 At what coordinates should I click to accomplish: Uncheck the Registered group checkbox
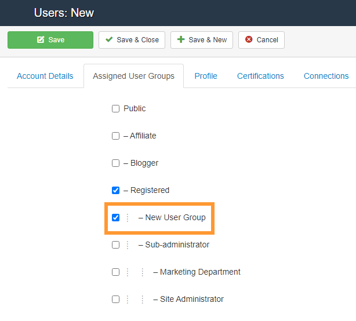click(x=115, y=191)
